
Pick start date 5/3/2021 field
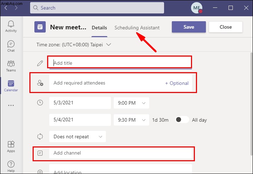[80, 103]
